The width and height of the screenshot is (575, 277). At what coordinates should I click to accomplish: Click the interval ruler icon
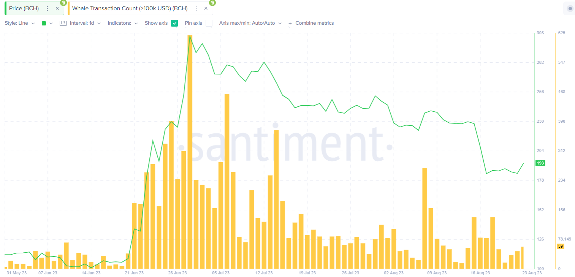click(x=63, y=23)
